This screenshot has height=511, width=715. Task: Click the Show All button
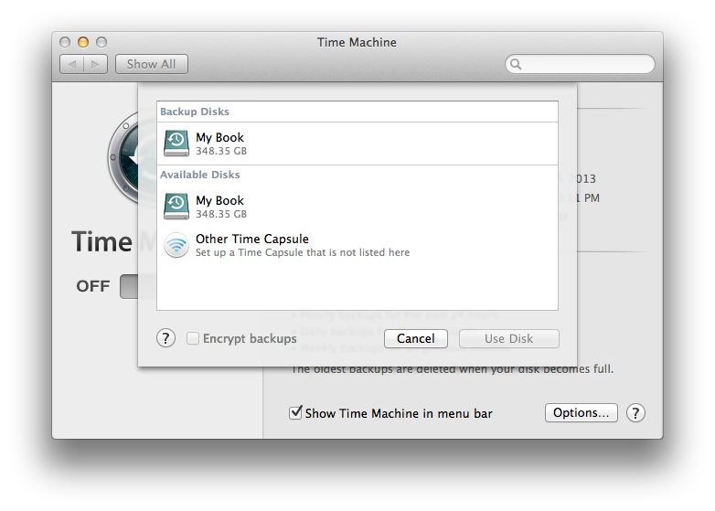pos(152,64)
